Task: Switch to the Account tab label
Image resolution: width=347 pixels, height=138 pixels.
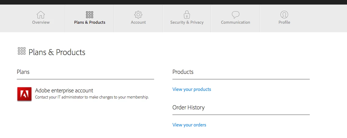Action: click(138, 22)
